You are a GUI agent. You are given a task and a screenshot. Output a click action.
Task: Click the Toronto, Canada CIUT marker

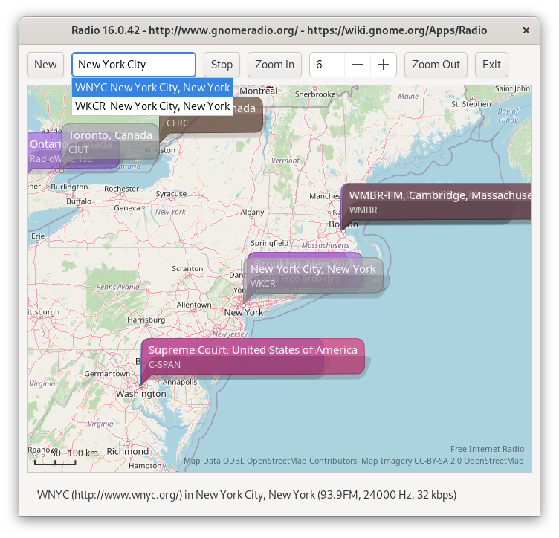(110, 142)
